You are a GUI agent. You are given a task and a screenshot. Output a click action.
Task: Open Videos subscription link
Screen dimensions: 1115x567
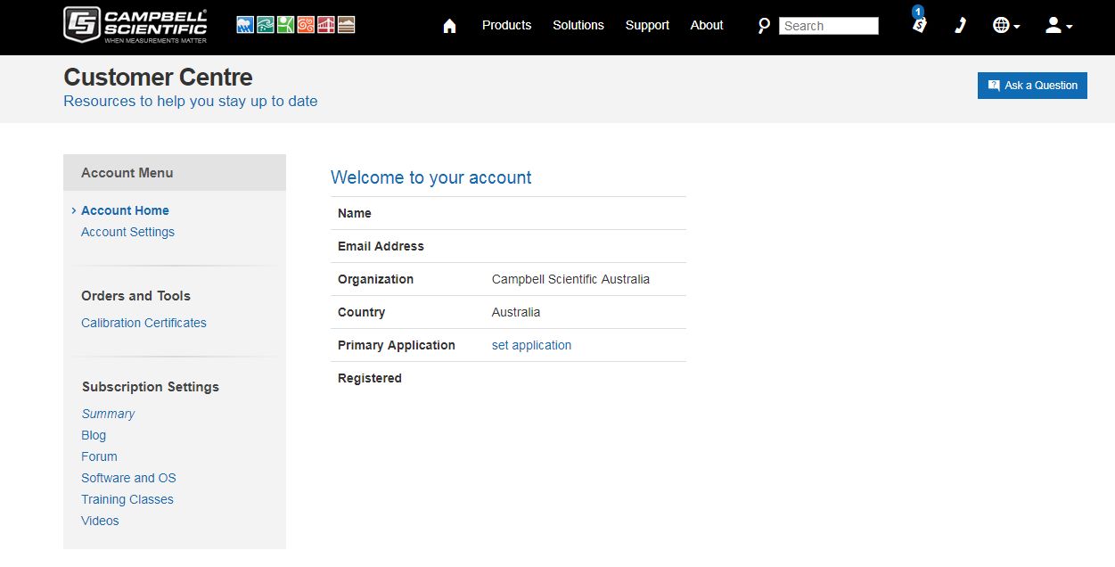(x=100, y=521)
